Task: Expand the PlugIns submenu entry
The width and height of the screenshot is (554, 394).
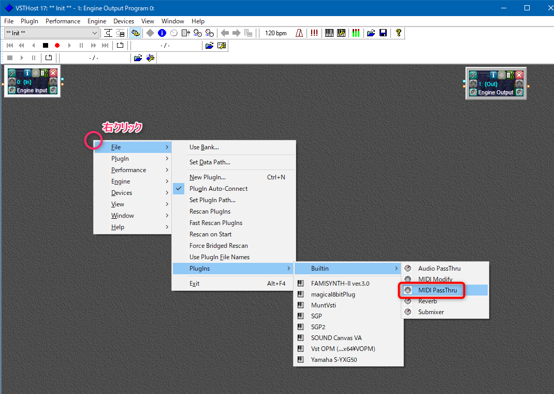Action: click(234, 269)
